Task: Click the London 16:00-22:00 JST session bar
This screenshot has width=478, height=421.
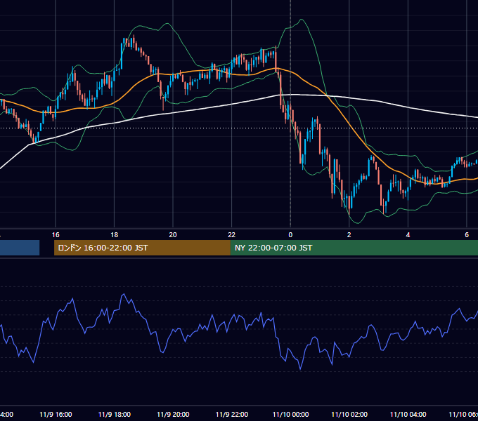Action: (x=142, y=248)
